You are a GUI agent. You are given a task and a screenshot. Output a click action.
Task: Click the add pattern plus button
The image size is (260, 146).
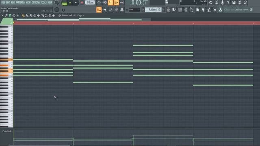(163, 10)
